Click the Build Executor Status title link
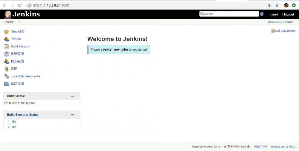 coord(23,115)
